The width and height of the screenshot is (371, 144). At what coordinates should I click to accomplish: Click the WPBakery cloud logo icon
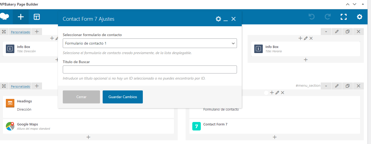click(x=4, y=17)
